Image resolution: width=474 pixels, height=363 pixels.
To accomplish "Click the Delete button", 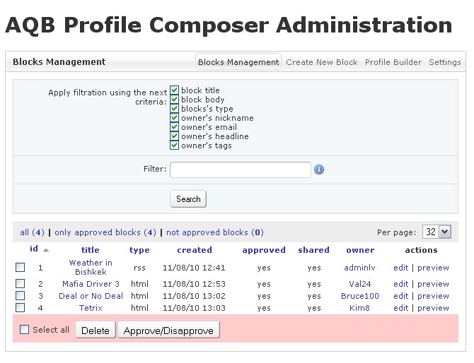I will click(x=96, y=331).
